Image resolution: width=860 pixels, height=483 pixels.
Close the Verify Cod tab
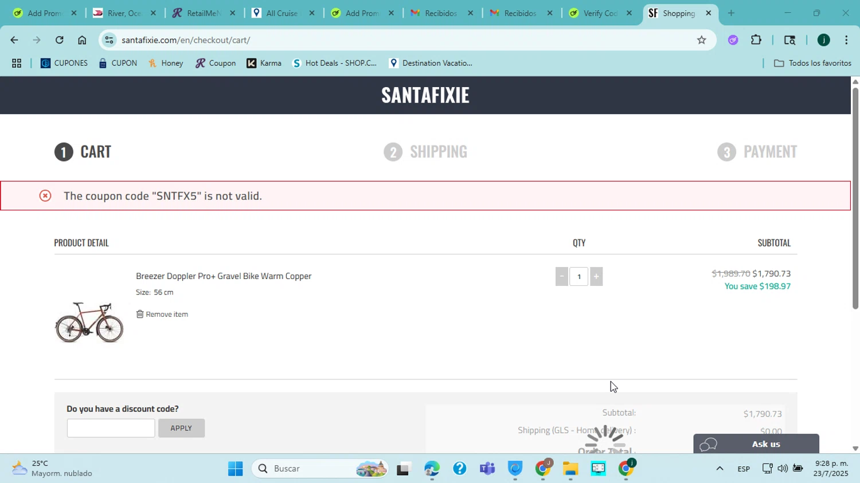629,13
